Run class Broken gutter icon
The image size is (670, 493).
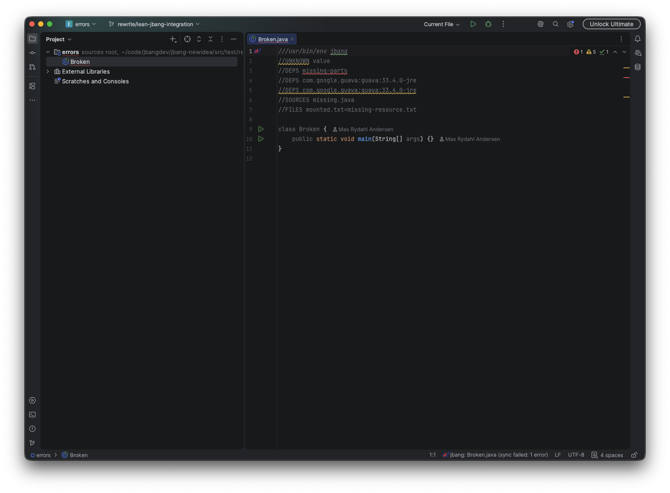click(x=261, y=129)
